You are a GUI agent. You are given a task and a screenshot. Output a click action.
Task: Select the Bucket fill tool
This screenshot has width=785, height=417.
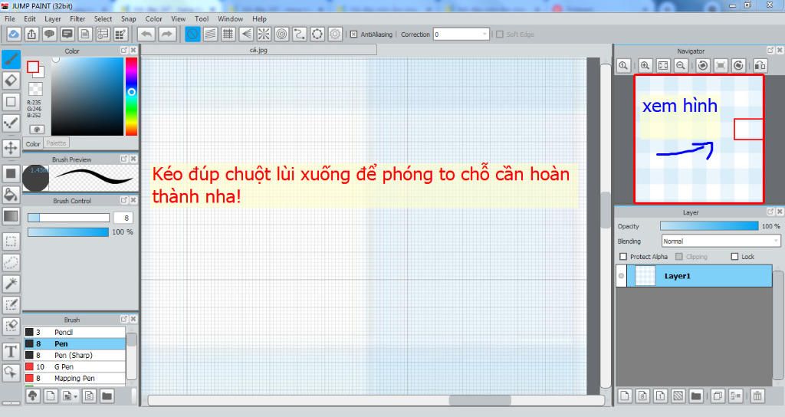(x=11, y=195)
